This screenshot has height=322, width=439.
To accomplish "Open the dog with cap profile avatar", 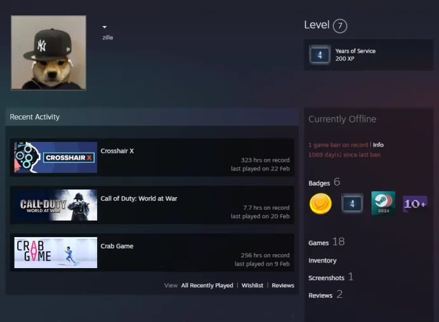I will (48, 53).
